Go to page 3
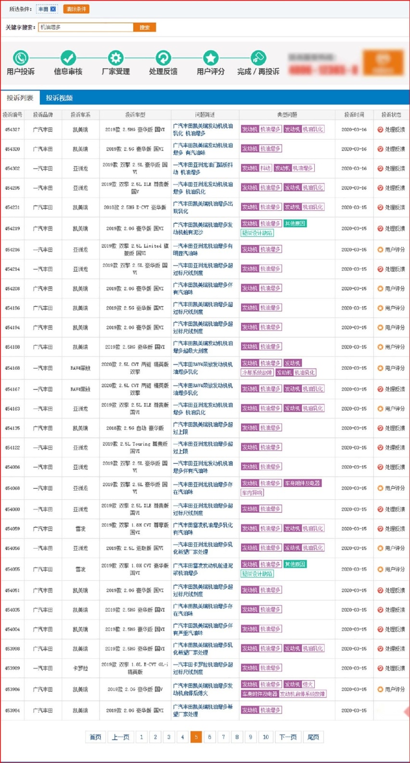Image resolution: width=410 pixels, height=763 pixels. (169, 737)
